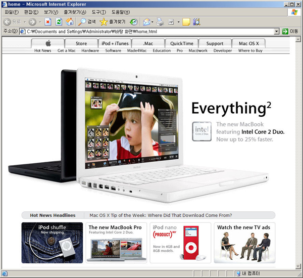Image resolution: width=303 pixels, height=278 pixels.
Task: Click the Everything headline text
Action: pos(231,109)
